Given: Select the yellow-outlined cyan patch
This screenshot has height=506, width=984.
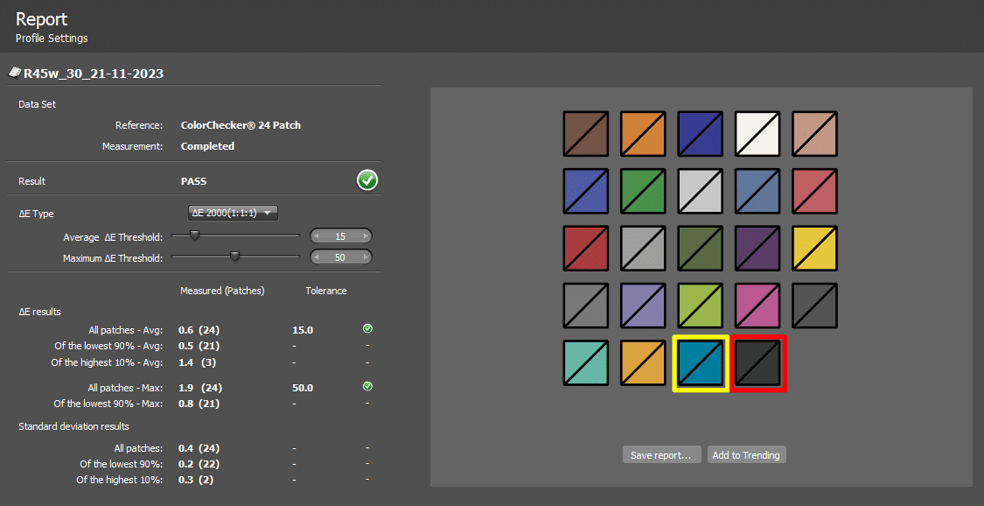Looking at the screenshot, I should pos(701,363).
